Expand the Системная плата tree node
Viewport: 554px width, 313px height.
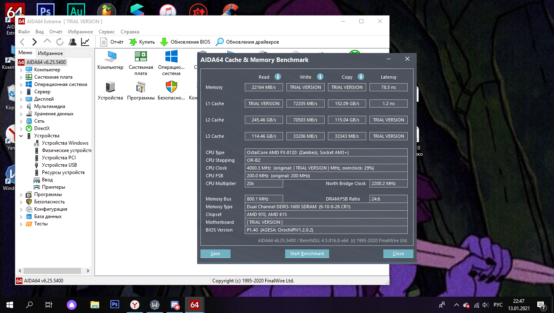click(x=21, y=77)
